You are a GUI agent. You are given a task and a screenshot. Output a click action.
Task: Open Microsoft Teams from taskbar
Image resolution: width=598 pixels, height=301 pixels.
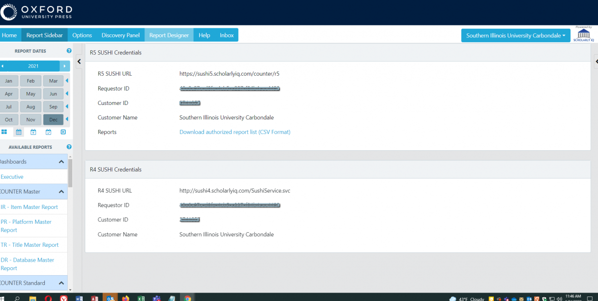pos(156,298)
